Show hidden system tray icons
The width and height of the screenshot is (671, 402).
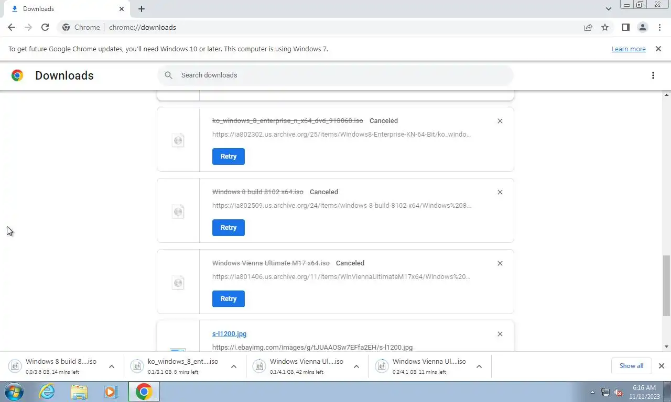[x=593, y=392]
